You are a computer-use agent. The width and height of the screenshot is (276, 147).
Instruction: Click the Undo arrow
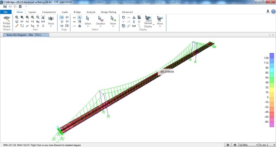[10, 7]
